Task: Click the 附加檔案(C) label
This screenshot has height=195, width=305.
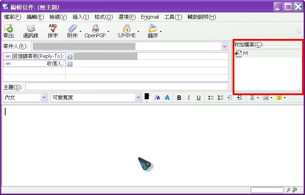Action: pos(249,45)
